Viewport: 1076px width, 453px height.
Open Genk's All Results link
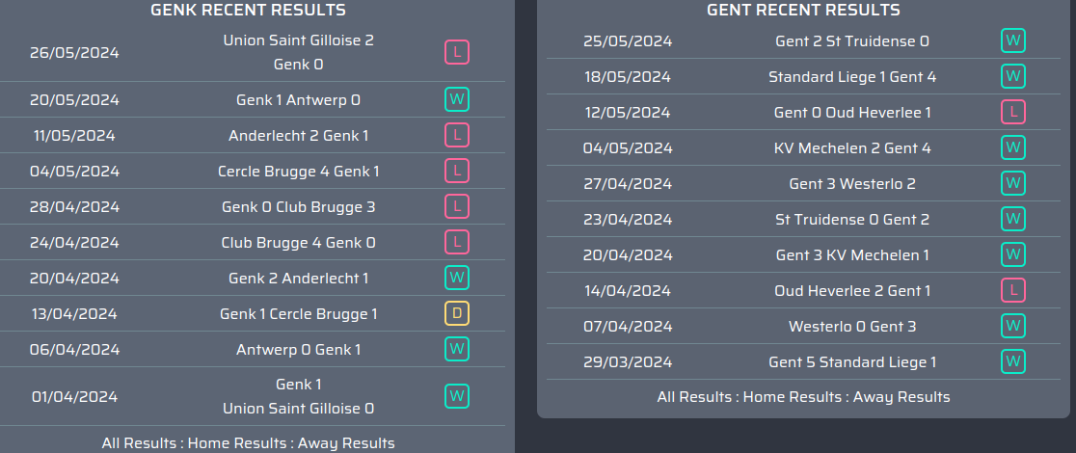(139, 443)
